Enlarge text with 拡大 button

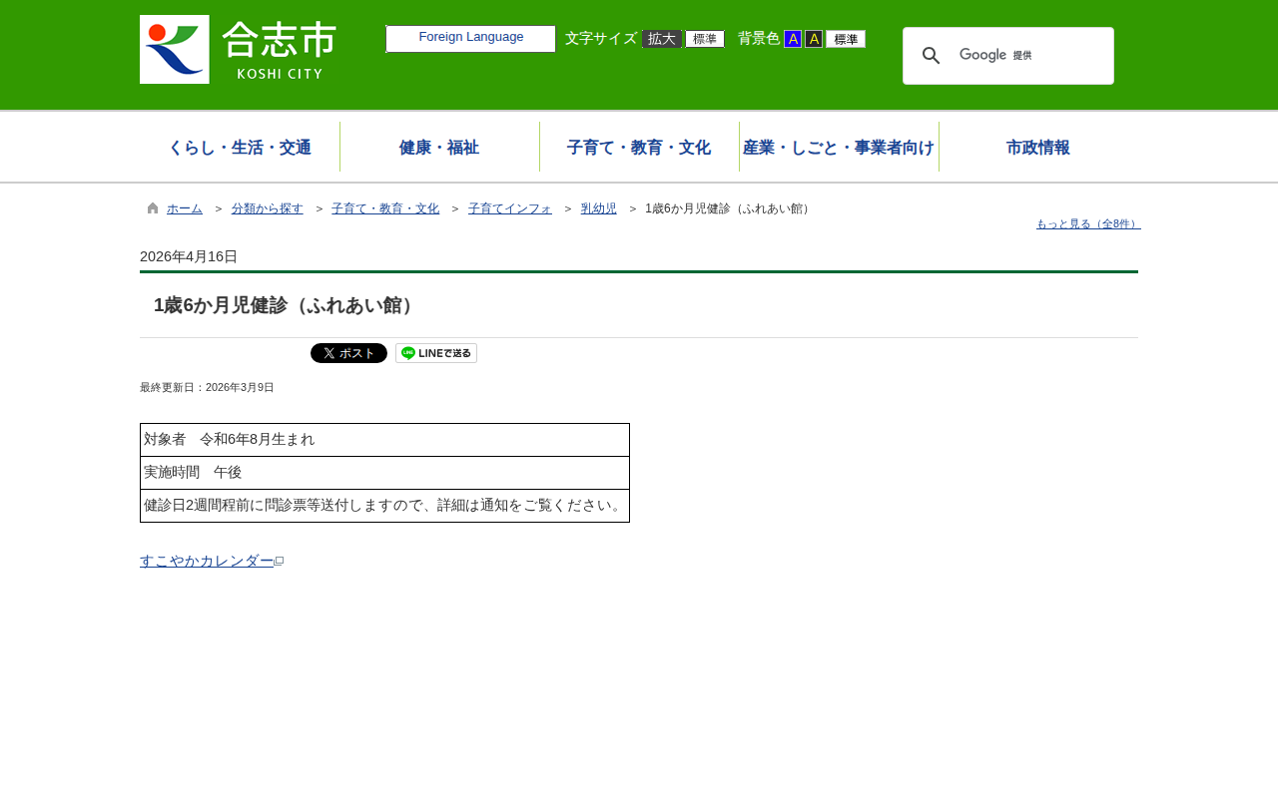(662, 39)
